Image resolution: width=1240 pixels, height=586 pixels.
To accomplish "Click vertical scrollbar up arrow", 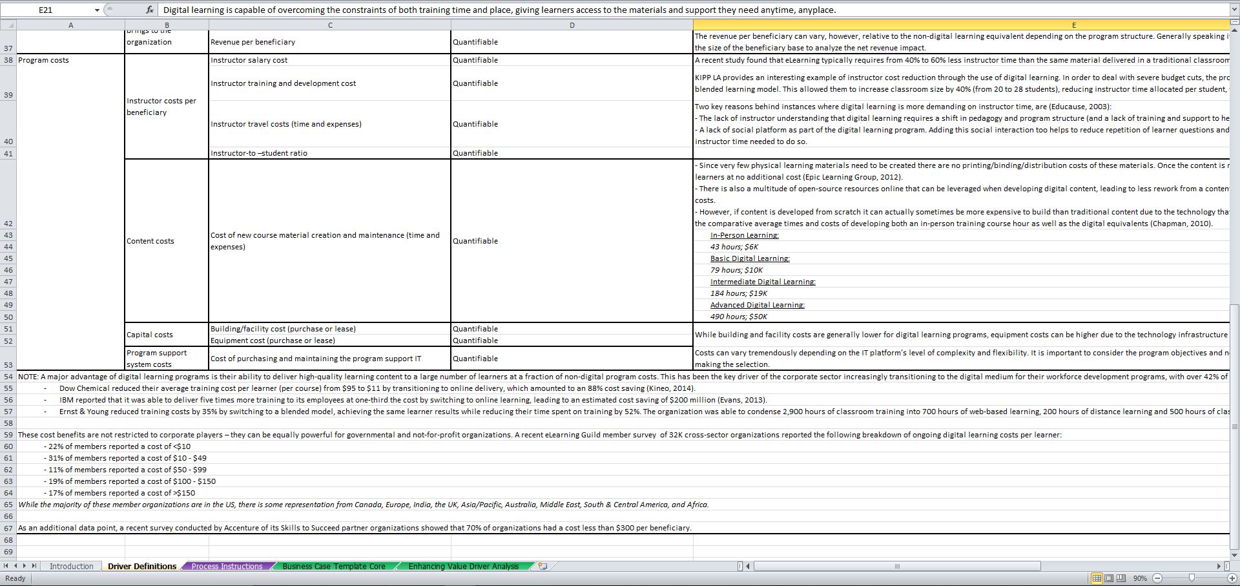I will 1235,29.
